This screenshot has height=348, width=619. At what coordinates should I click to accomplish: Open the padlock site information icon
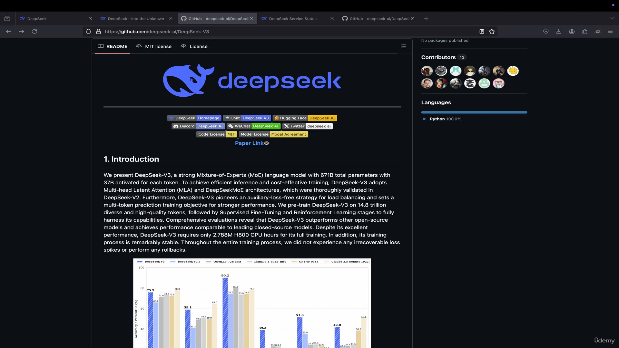pos(99,32)
